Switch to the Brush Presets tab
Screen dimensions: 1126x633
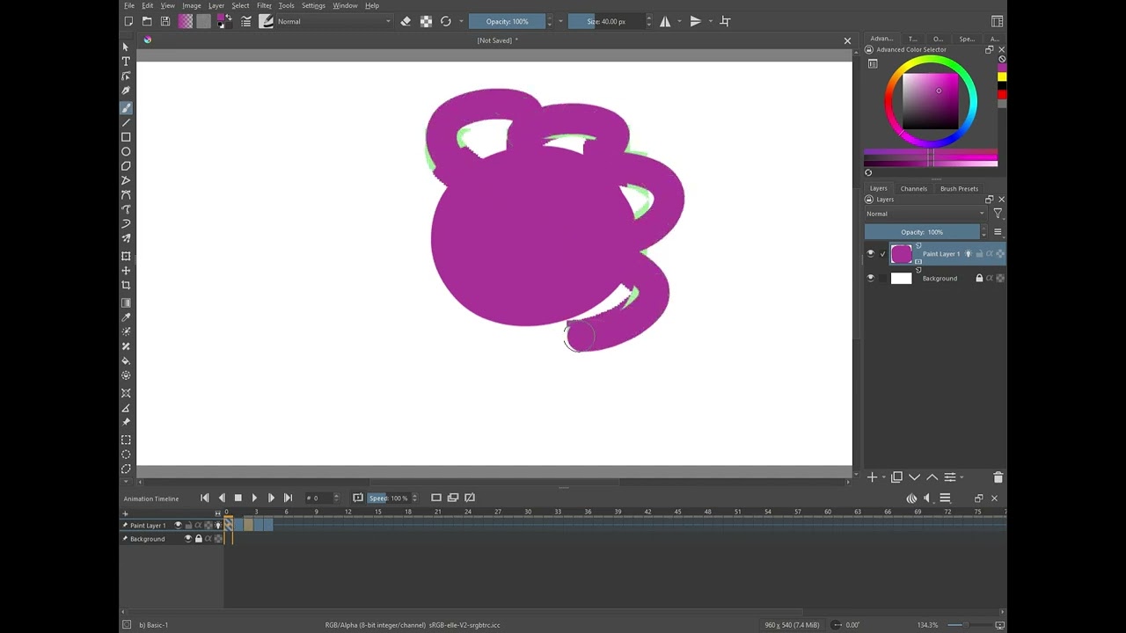[x=959, y=188]
